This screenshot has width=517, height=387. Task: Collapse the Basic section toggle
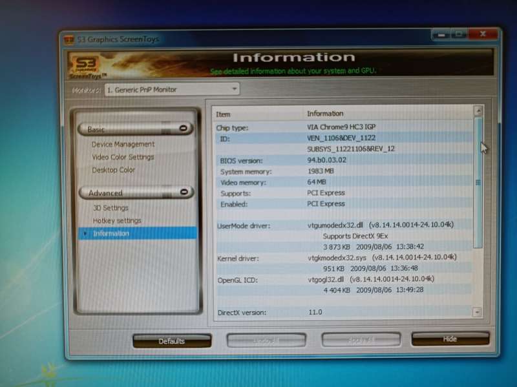[x=184, y=128]
